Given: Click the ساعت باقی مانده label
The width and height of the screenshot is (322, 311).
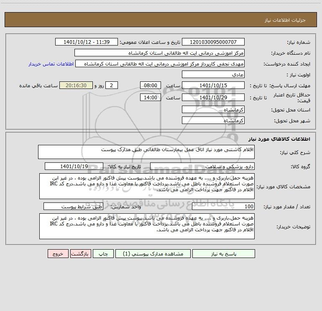Looking at the screenshot, I should pos(38,86).
